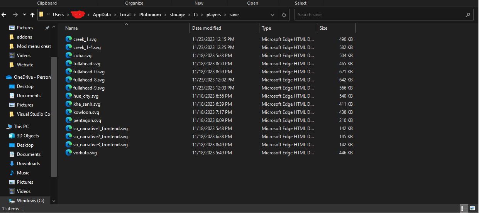Click the Edge icon beside cuba.svg
The height and width of the screenshot is (213, 479).
[69, 55]
